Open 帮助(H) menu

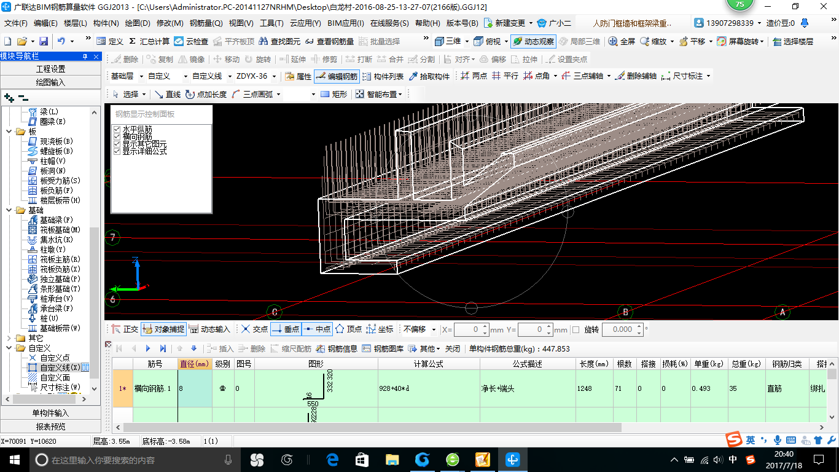[x=427, y=23]
